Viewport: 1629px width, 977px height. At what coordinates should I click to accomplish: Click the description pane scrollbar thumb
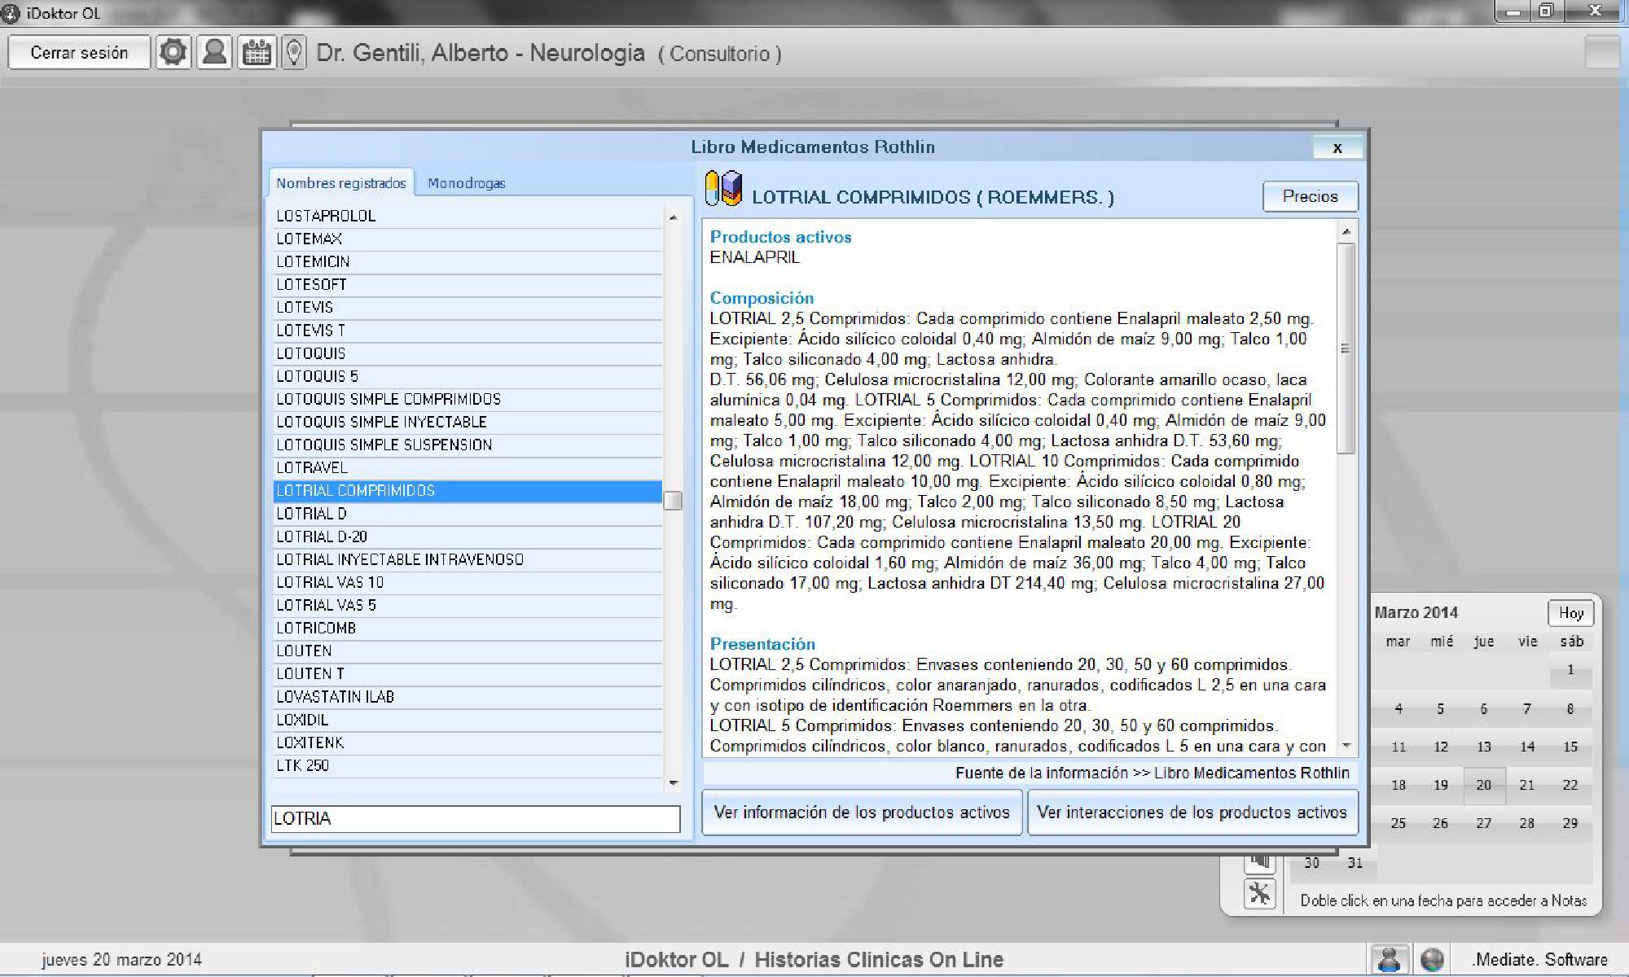pyautogui.click(x=1346, y=348)
